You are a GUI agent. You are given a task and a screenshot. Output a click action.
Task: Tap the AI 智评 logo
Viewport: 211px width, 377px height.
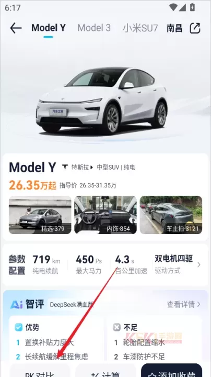(x=27, y=304)
